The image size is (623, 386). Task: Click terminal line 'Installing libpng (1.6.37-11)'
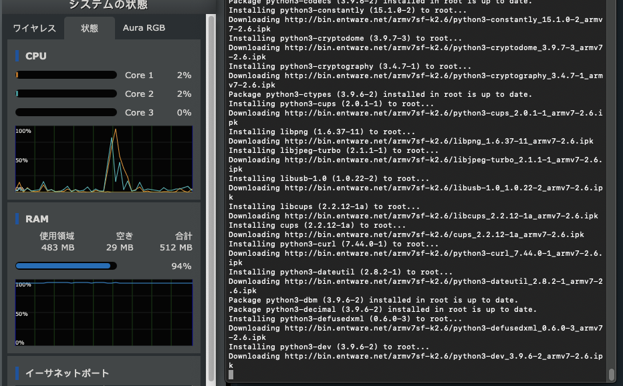[322, 132]
